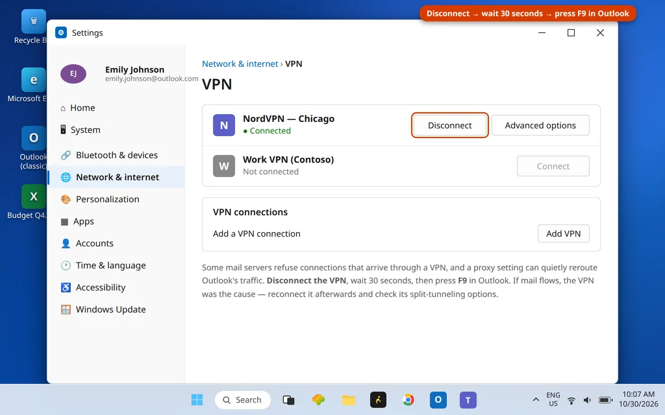Open File Explorer from the taskbar
Viewport: 665px width, 415px height.
pyautogui.click(x=348, y=399)
